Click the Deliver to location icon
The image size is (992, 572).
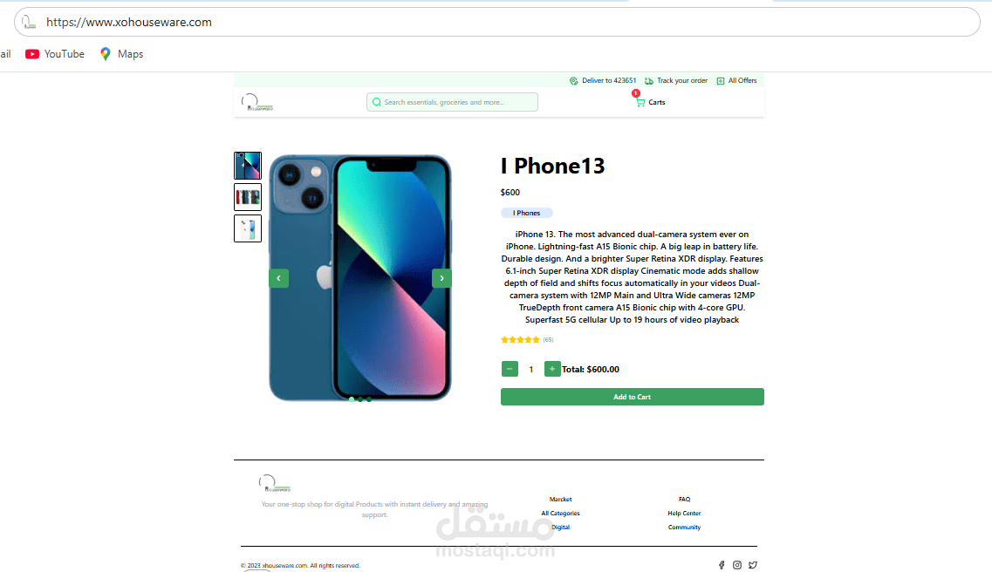(574, 81)
